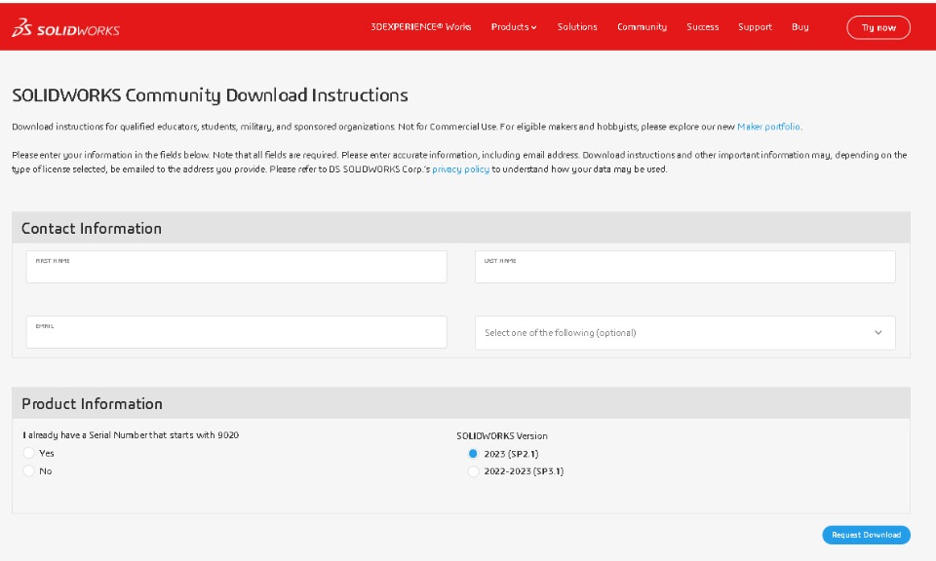Focus the Last Name input field

coord(684,267)
